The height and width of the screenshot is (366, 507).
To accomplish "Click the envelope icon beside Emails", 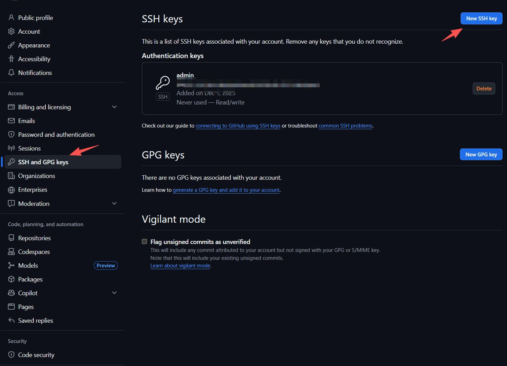I will pyautogui.click(x=11, y=121).
